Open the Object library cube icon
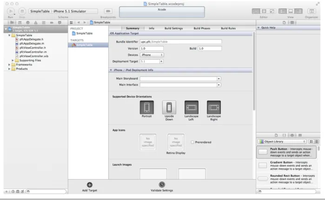This screenshot has width=325, height=200. [x=292, y=135]
